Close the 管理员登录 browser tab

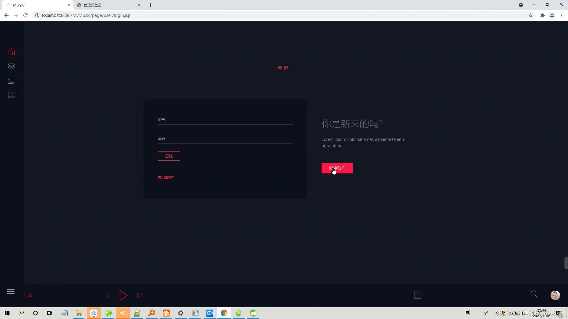[139, 5]
